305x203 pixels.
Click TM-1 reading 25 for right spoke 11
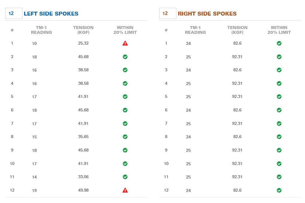click(x=188, y=177)
